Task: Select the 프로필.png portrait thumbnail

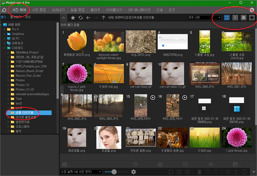Action: tap(109, 137)
